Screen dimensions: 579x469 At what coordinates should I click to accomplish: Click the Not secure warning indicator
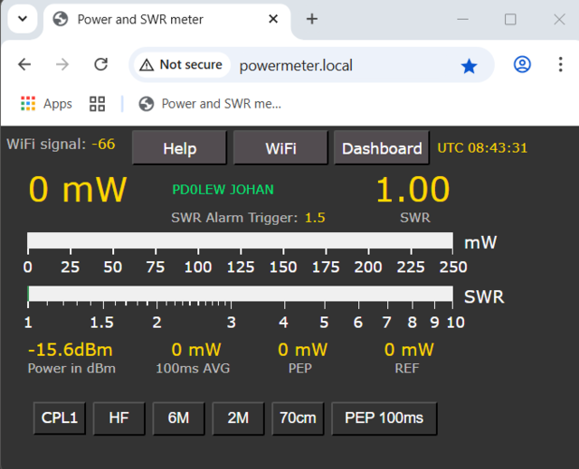tap(181, 65)
